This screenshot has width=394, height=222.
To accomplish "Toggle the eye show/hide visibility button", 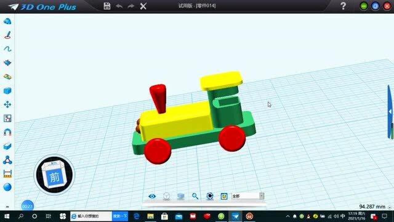I will pyautogui.click(x=152, y=196).
